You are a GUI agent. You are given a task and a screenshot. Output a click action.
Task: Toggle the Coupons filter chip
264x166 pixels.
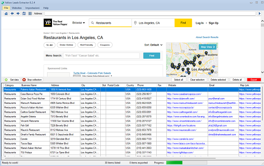pos(105,45)
